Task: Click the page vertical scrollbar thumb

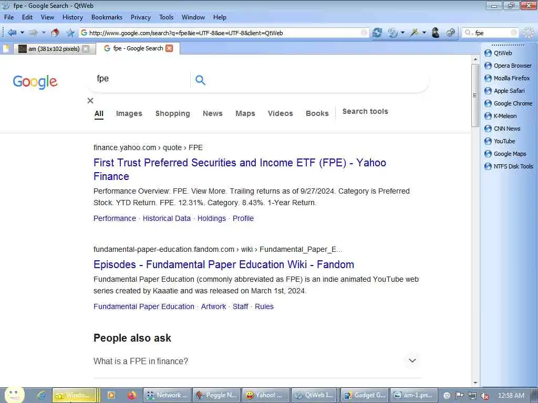Action: point(475,96)
